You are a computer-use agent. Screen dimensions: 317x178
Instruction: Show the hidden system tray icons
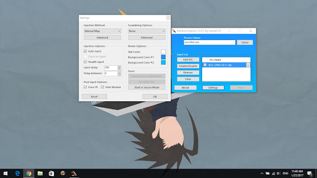point(262,174)
